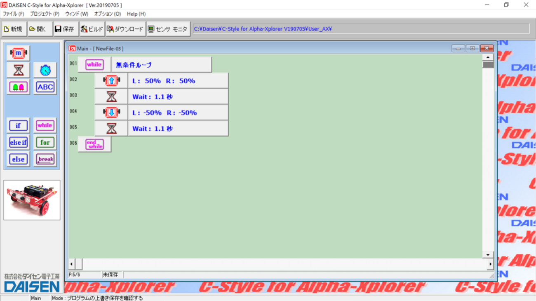This screenshot has height=301, width=536.
Task: Click the Main tab in the status bar
Action: pyautogui.click(x=36, y=298)
